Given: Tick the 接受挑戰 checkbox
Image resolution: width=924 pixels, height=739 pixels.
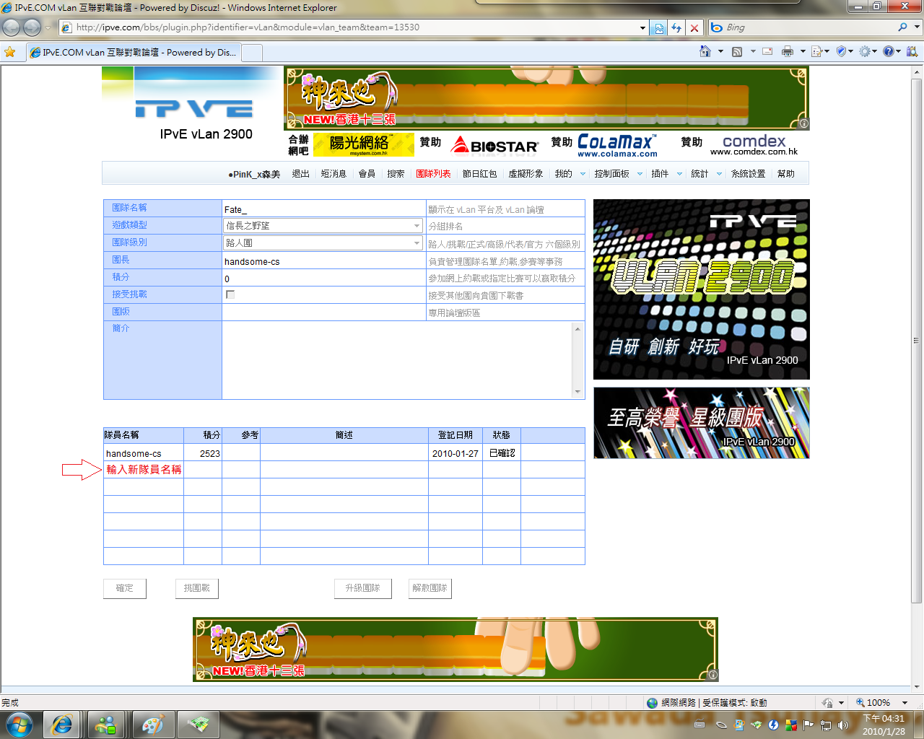Looking at the screenshot, I should 230,294.
